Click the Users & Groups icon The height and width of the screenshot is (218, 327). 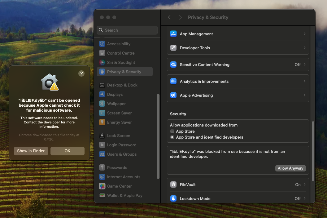coord(102,154)
